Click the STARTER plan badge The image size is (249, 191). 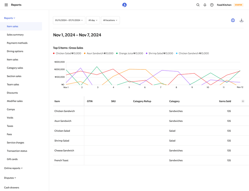coord(238,5)
